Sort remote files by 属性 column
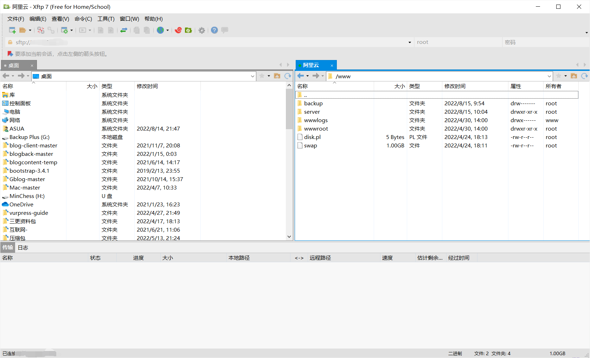 [x=526, y=86]
